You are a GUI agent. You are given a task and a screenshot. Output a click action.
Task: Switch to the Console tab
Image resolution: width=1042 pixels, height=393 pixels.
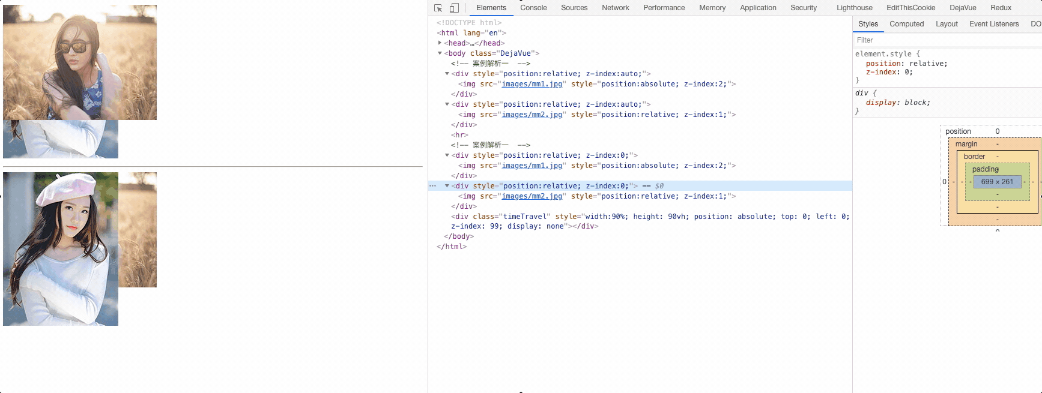pyautogui.click(x=533, y=8)
